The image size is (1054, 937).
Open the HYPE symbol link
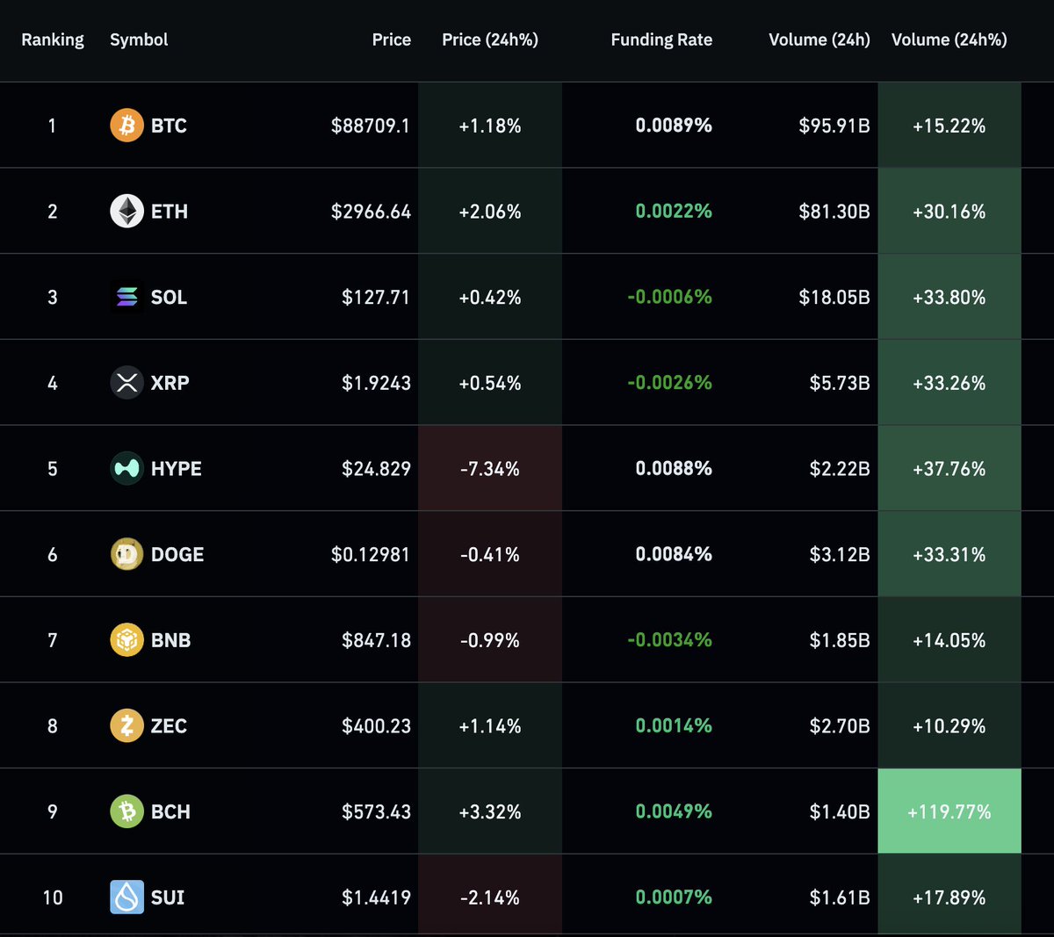pos(176,469)
